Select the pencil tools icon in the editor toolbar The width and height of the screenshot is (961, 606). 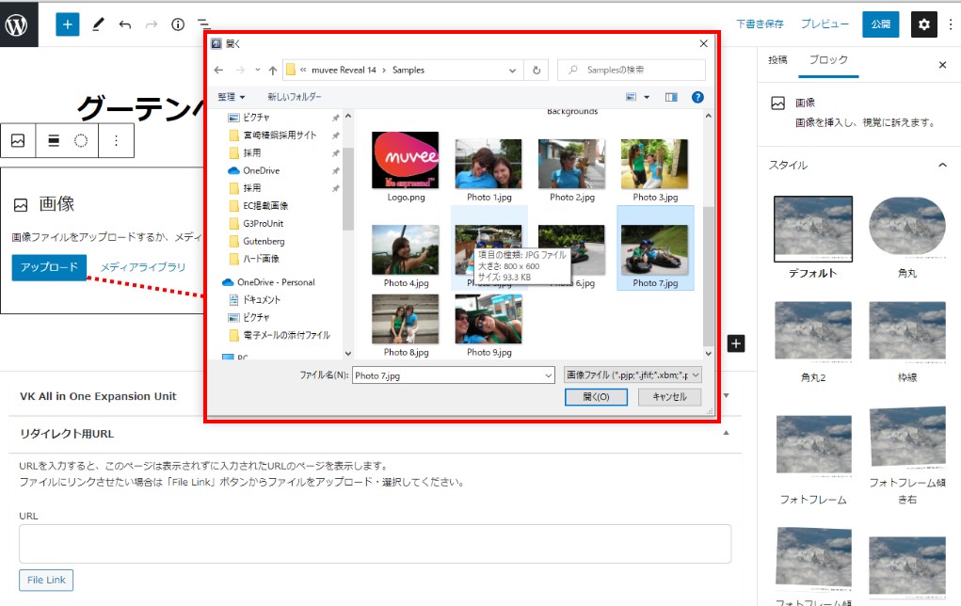(x=98, y=24)
